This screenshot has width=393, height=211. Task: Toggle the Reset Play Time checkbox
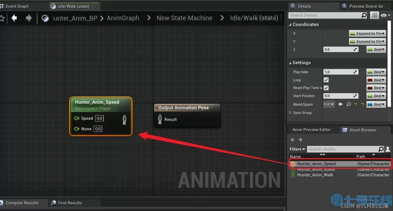click(326, 88)
